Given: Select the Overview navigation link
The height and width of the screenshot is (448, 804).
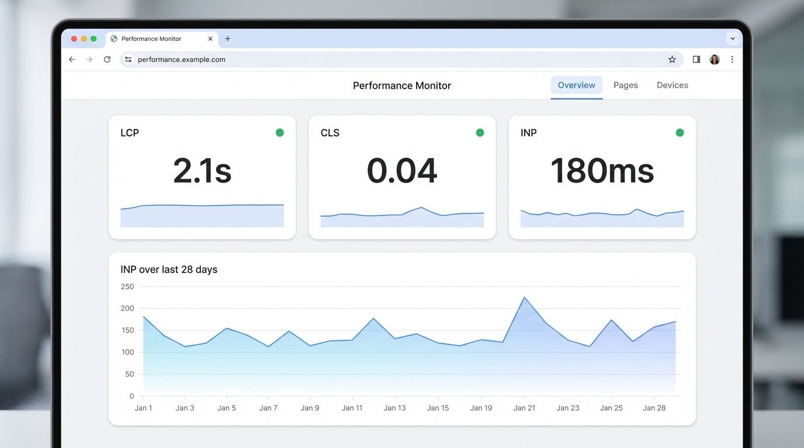Looking at the screenshot, I should click(576, 85).
